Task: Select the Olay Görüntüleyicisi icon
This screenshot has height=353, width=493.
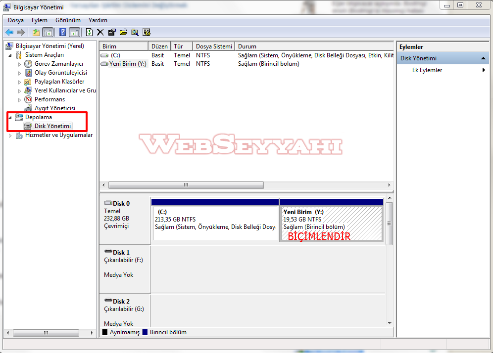Action: pos(28,73)
